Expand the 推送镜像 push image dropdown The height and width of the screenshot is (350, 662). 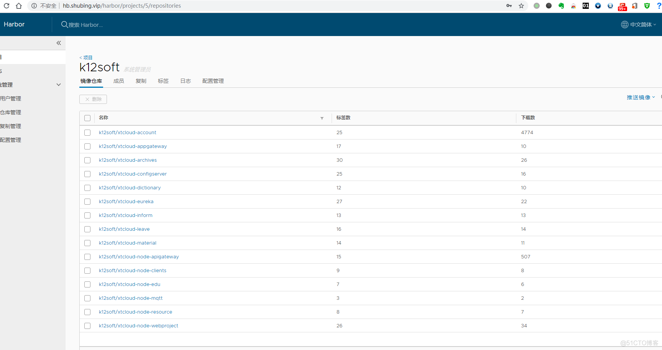641,97
